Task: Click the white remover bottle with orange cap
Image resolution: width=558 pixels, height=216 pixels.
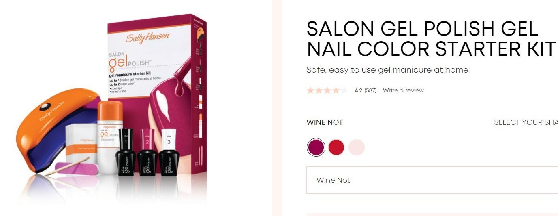Action: [x=110, y=137]
